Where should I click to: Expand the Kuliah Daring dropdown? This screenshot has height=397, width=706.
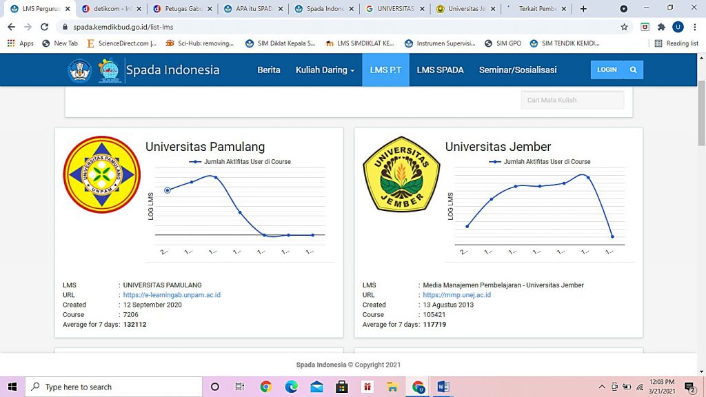pyautogui.click(x=325, y=70)
